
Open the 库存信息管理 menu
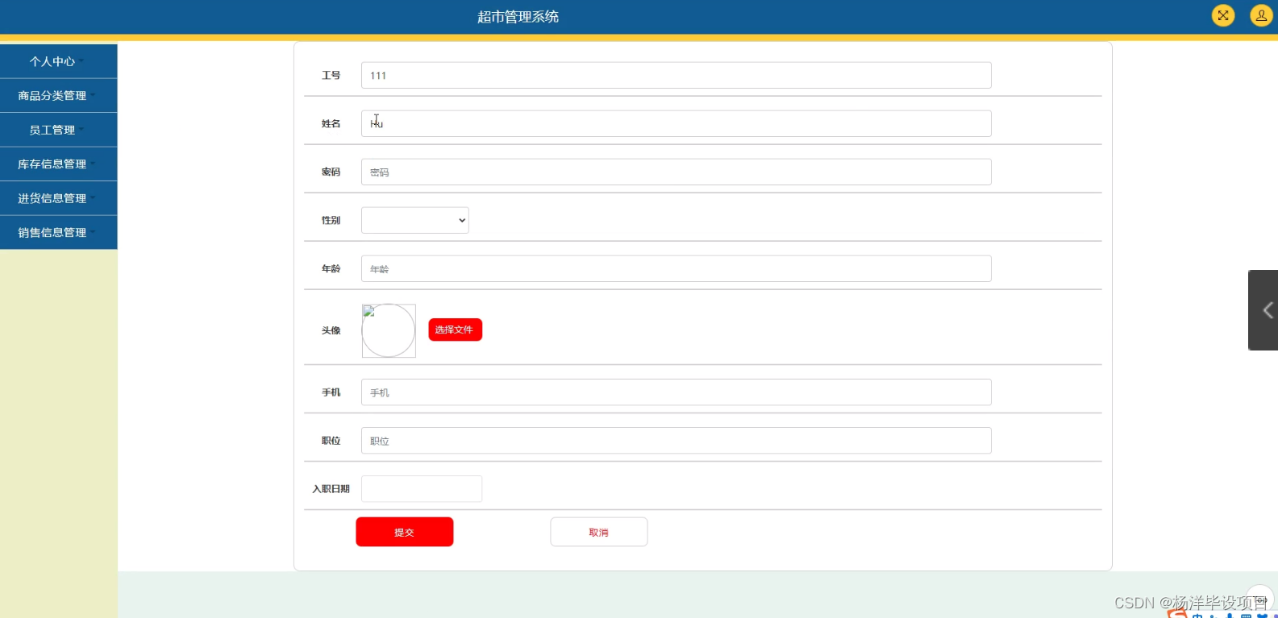[58, 164]
